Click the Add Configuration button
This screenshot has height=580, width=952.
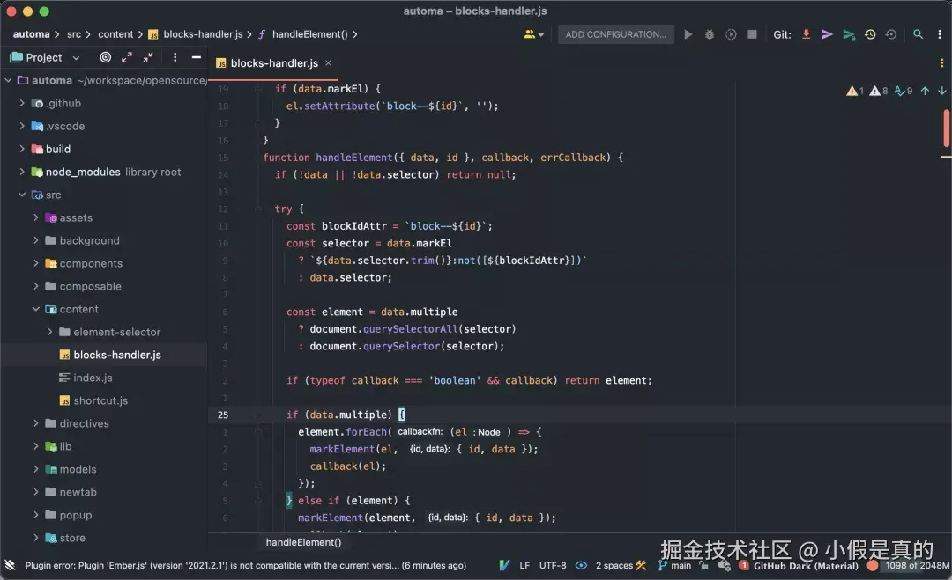[x=615, y=34]
